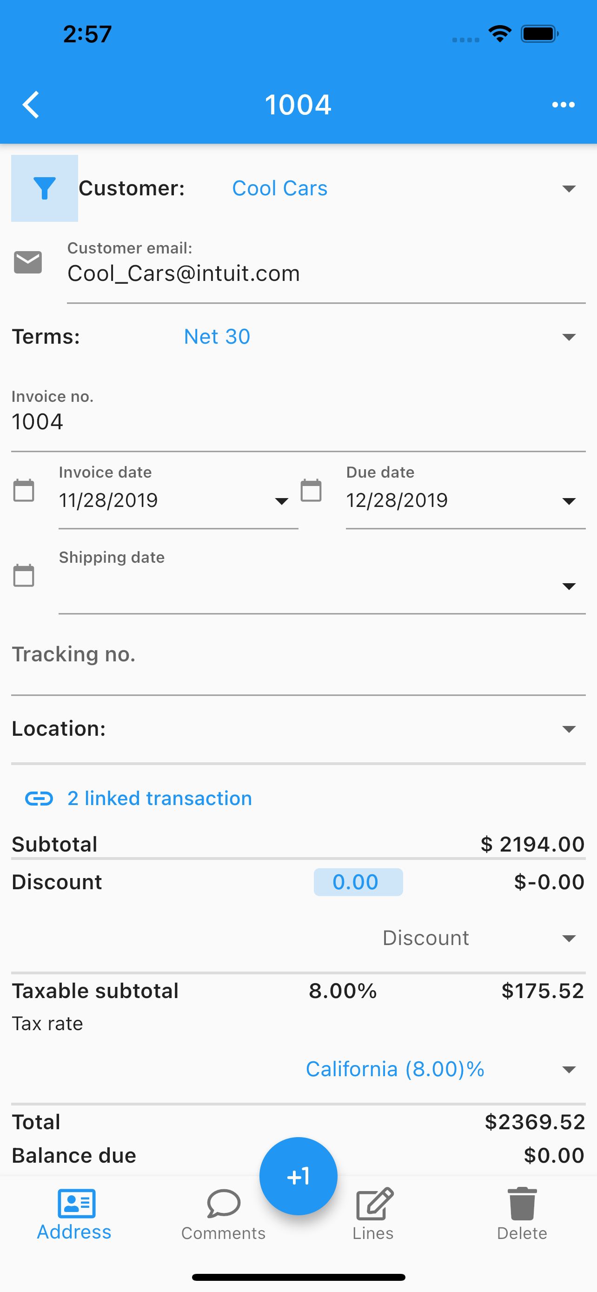Open the three-dot more options menu

tap(563, 105)
